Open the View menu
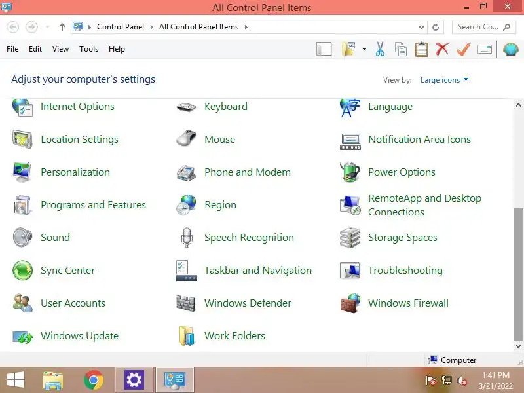Screen dimensions: 524x393 coord(60,49)
